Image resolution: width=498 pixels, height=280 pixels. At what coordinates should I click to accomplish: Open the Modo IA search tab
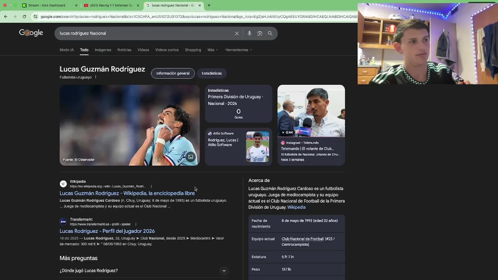tap(67, 50)
